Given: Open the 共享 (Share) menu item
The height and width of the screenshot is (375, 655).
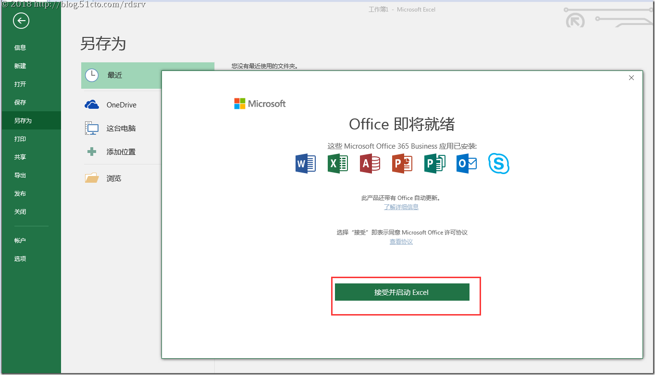Looking at the screenshot, I should 30,157.
